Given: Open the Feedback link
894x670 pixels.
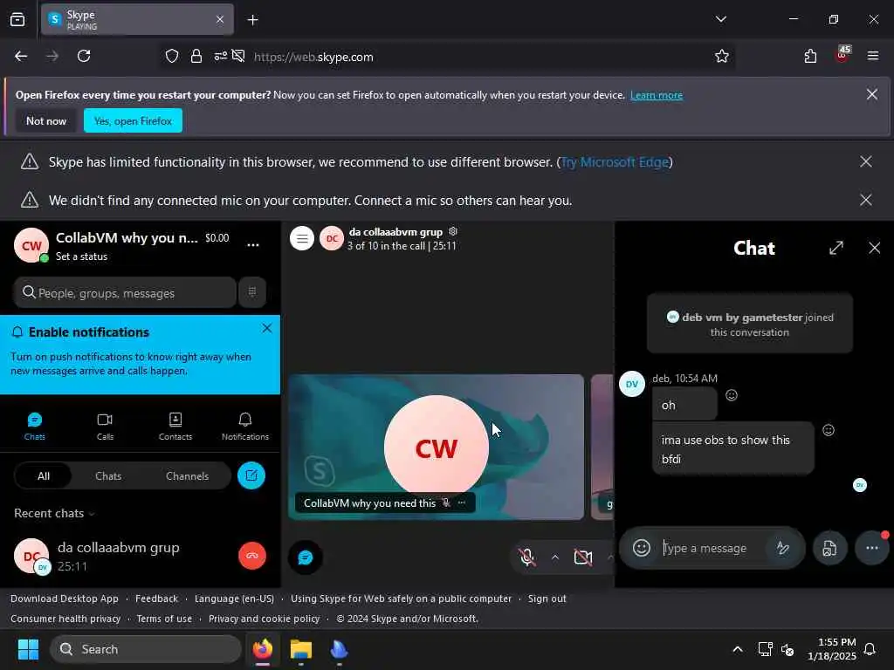Looking at the screenshot, I should [x=157, y=598].
